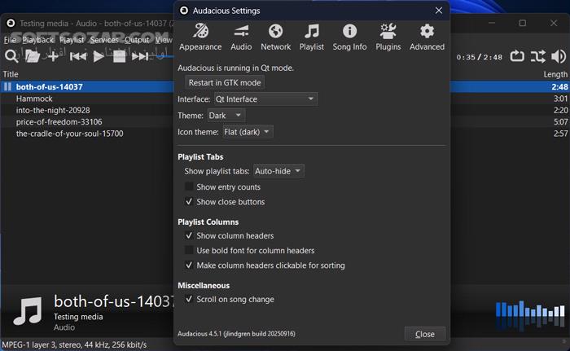Click the open files folder icon
This screenshot has height=351, width=570.
(x=33, y=56)
